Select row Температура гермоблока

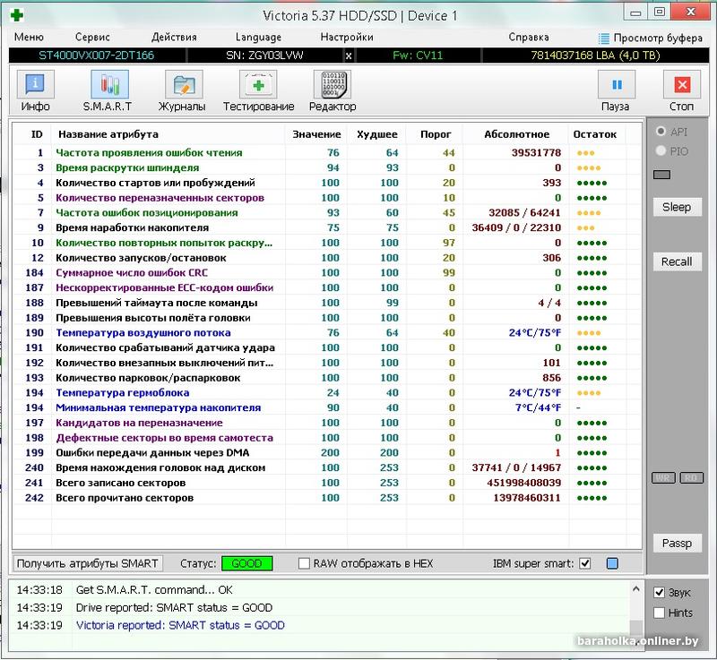[327, 392]
